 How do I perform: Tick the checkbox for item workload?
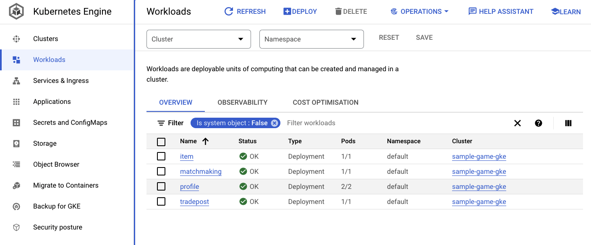pos(161,156)
